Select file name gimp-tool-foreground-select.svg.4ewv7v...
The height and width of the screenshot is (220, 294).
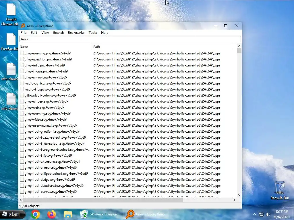57,150
